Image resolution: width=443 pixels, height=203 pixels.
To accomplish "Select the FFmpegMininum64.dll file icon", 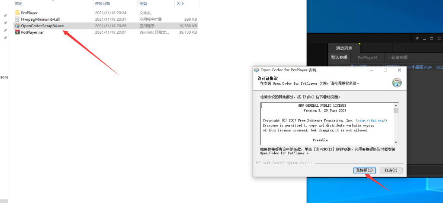I will [x=17, y=19].
